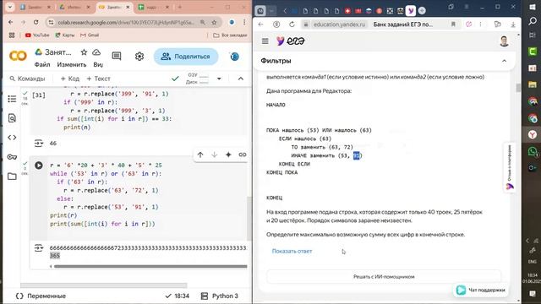This screenshot has height=304, width=541.
Task: Open the Изменить menu in Colab
Action: [72, 64]
